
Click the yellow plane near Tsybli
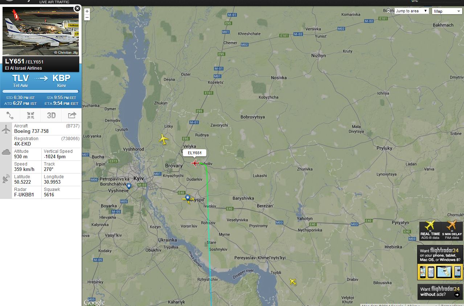click(293, 281)
